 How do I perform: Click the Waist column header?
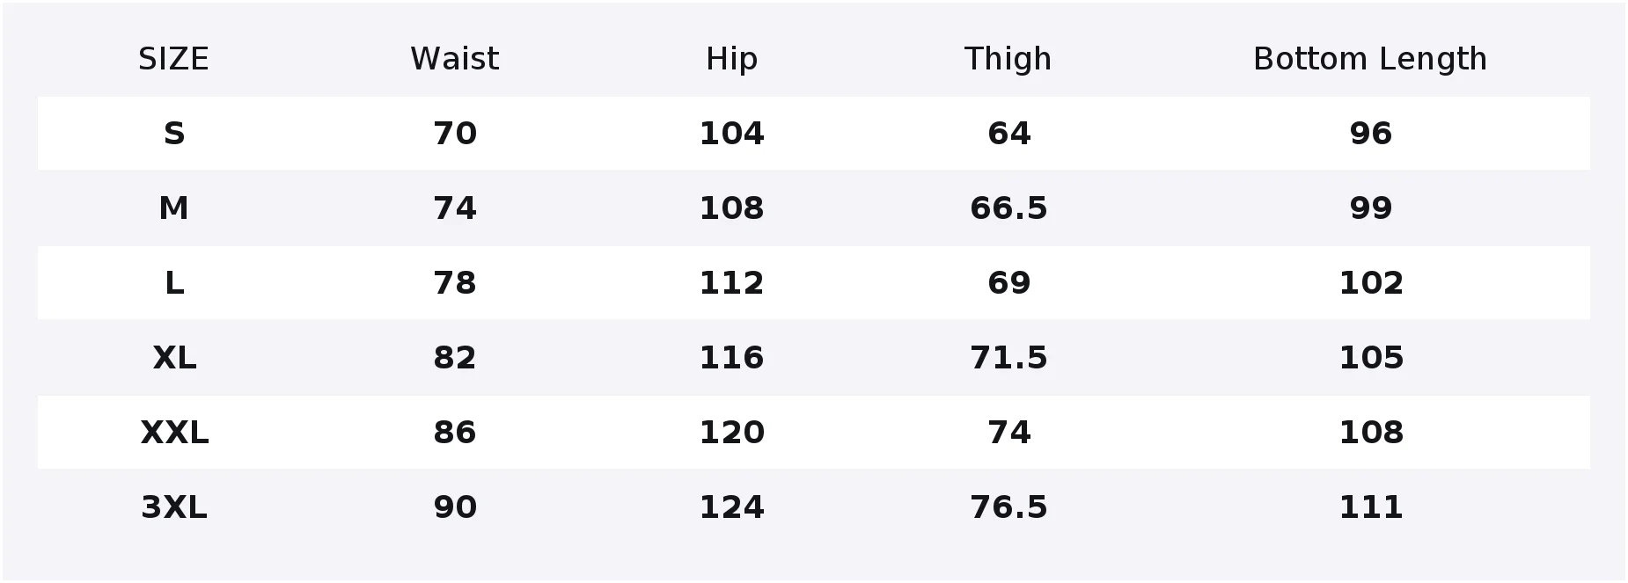pyautogui.click(x=454, y=59)
